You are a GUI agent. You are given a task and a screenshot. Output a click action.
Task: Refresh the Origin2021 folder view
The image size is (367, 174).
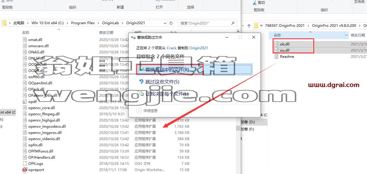point(171,23)
